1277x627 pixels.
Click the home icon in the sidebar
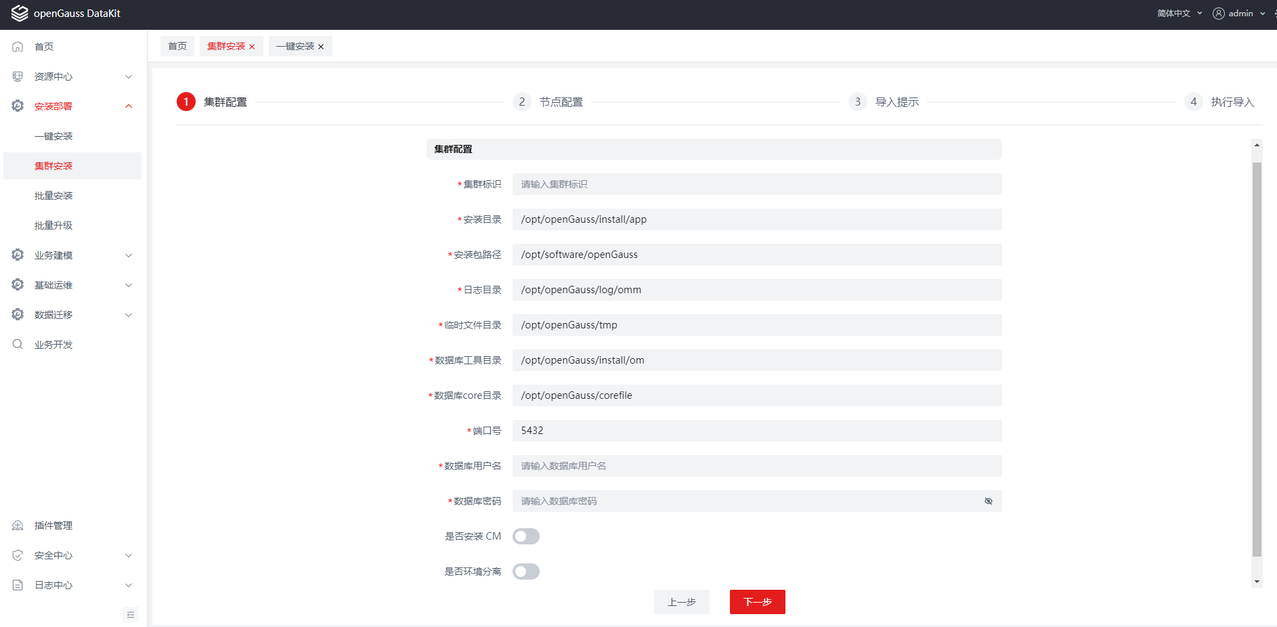click(x=18, y=47)
